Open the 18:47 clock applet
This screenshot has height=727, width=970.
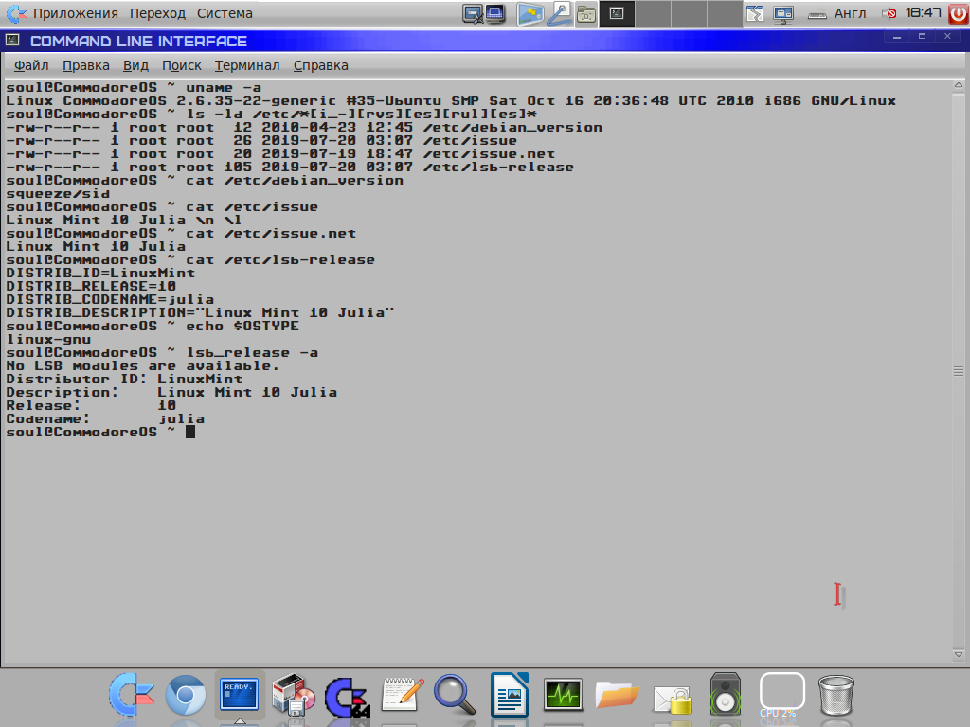(x=923, y=13)
